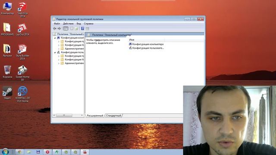Screen dimensions: 276x155
Task: Click the description text "Чтобы просмотреть описание"
Action: (x=103, y=40)
